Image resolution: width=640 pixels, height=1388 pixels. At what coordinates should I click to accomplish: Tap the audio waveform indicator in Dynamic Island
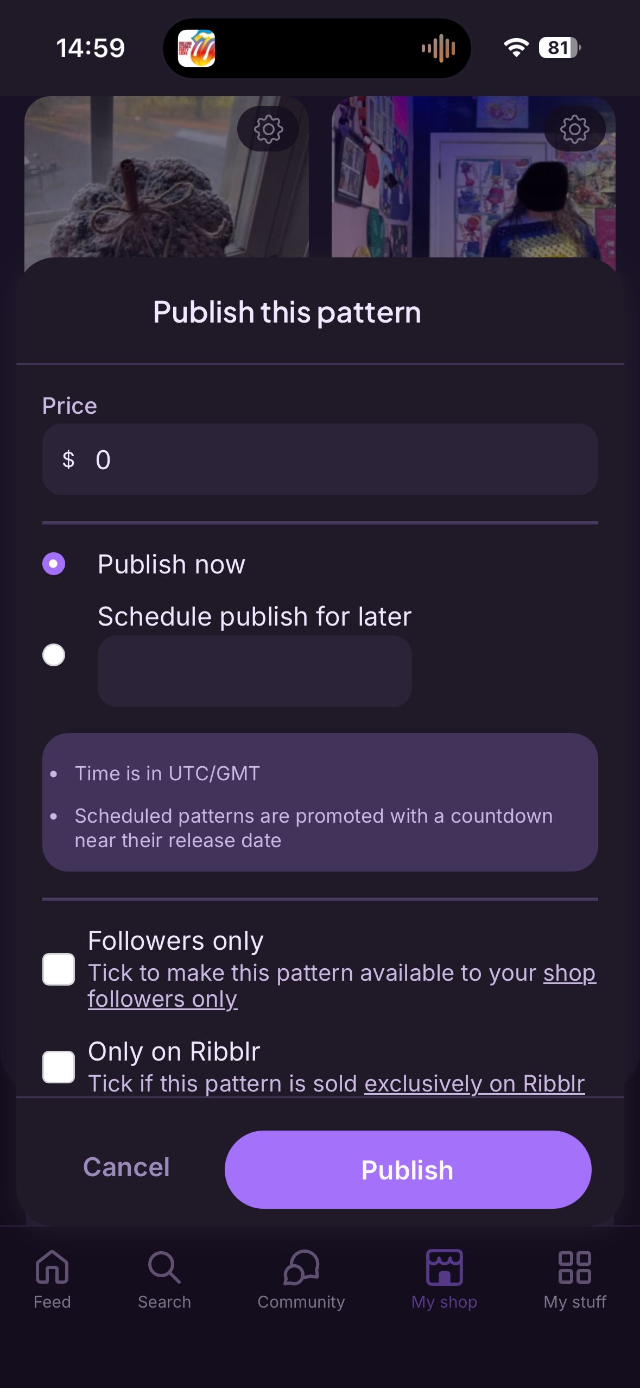pyautogui.click(x=439, y=48)
